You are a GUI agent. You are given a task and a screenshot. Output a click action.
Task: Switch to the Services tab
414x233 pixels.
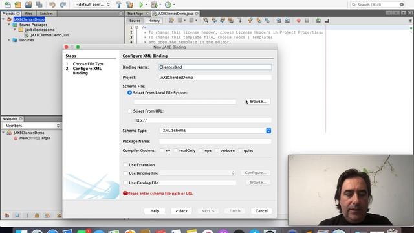coord(47,14)
